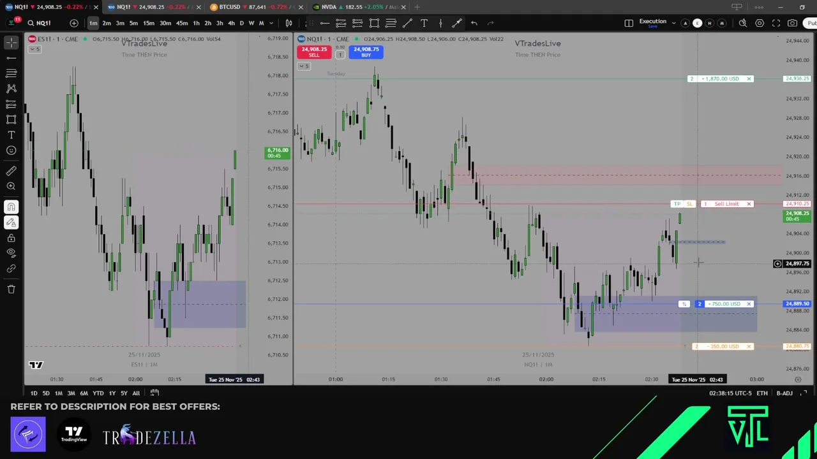Hide all drawings with eye icon
This screenshot has width=817, height=459.
[11, 253]
